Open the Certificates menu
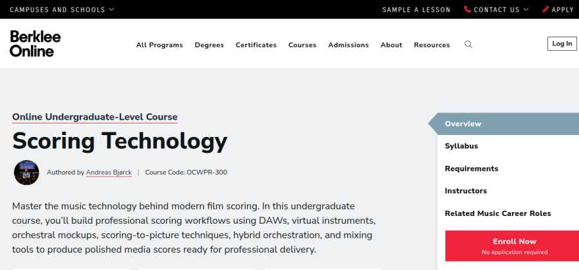 pos(256,45)
